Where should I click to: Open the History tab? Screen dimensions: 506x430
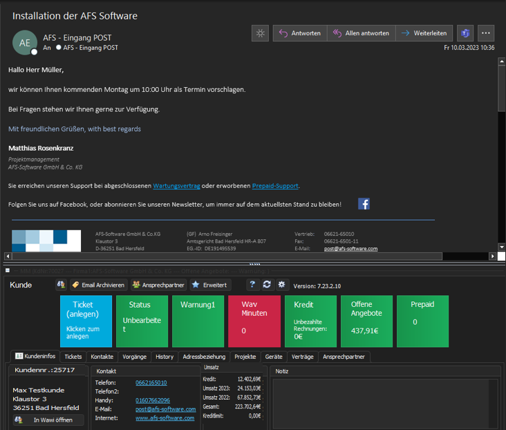[165, 357]
